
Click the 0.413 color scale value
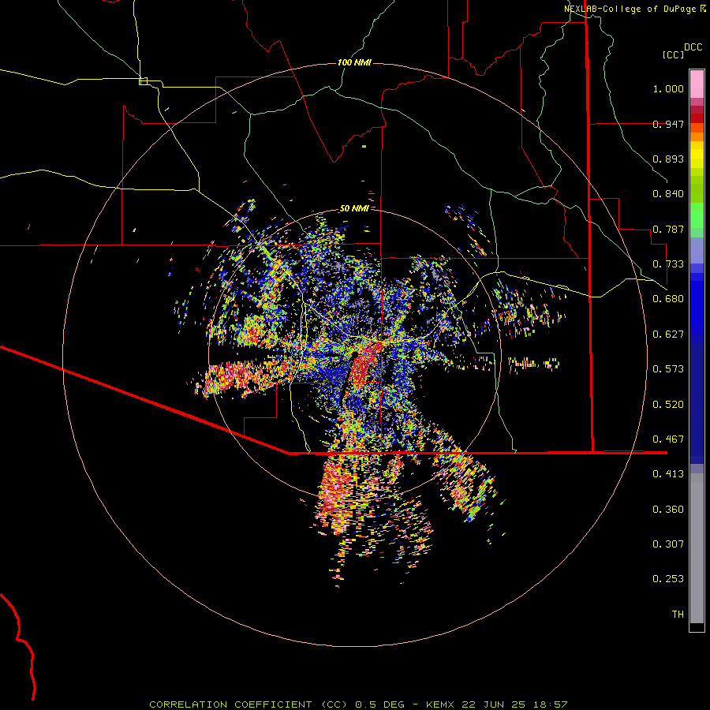tap(668, 474)
